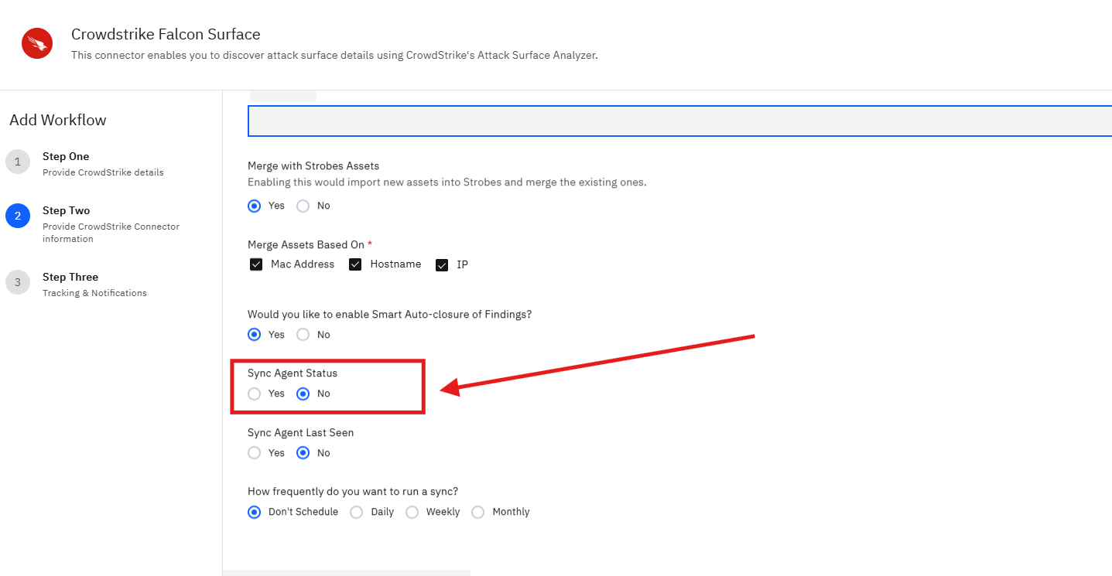Uncheck the Mac Address checkbox
The height and width of the screenshot is (576, 1112).
click(x=256, y=264)
